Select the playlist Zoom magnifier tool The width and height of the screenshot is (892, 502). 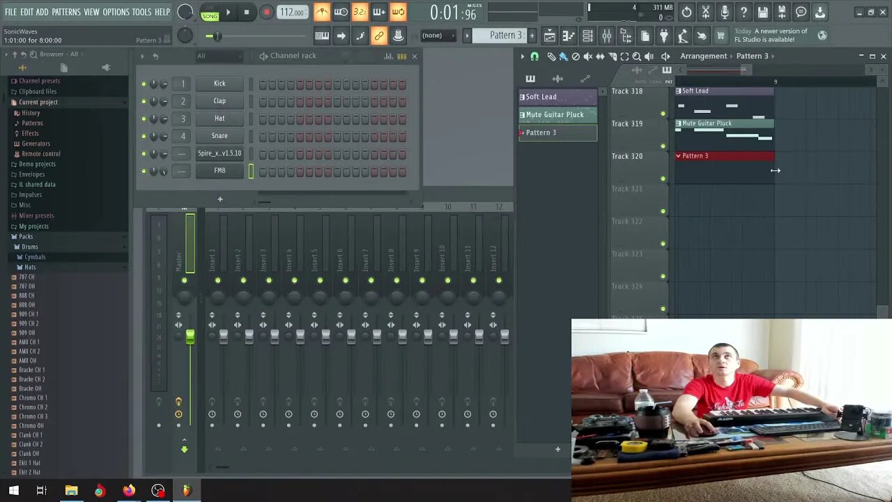pos(636,56)
